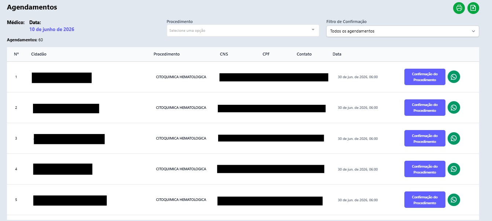
Task: Click the appointment date in row 3
Action: (x=357, y=138)
